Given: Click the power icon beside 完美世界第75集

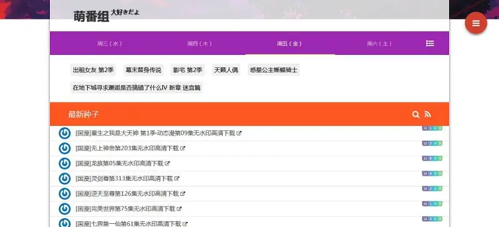Looking at the screenshot, I should pos(65,209).
